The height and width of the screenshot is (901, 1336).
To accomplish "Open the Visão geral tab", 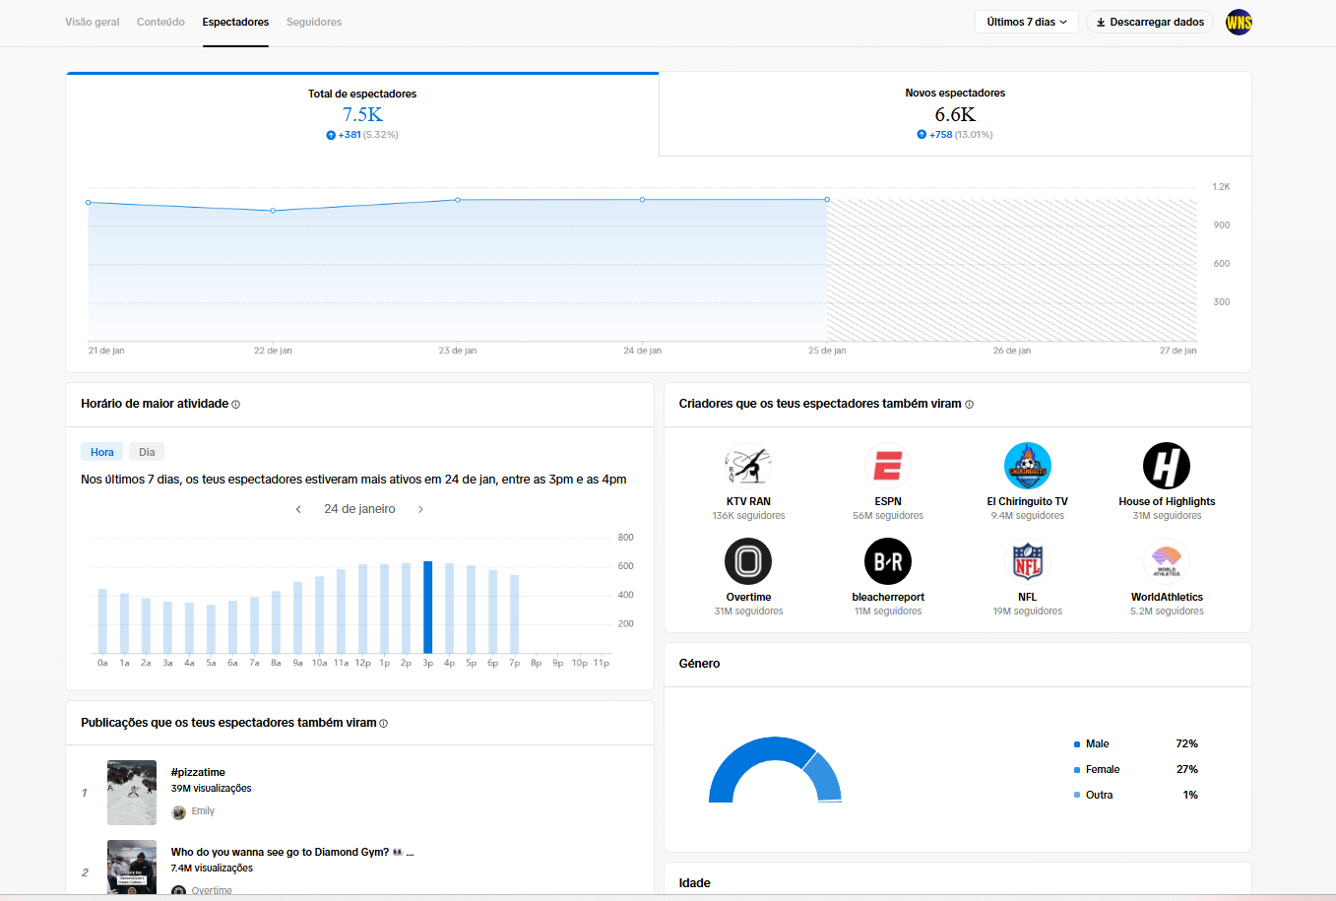I will click(x=93, y=22).
